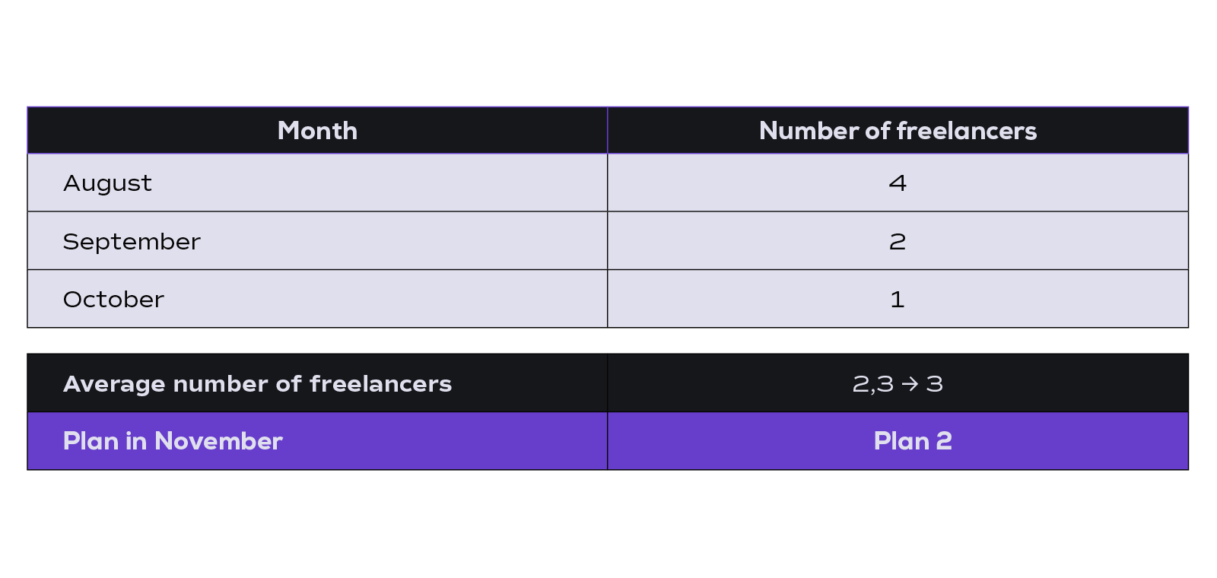Click the August row label
The image size is (1217, 578).
tap(107, 183)
